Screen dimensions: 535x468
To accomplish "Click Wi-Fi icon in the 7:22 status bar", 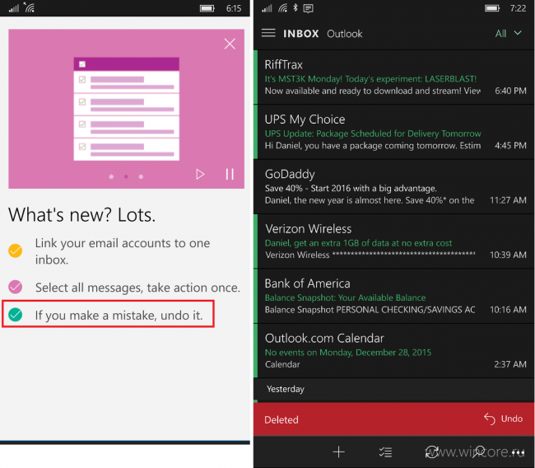I will coord(282,8).
